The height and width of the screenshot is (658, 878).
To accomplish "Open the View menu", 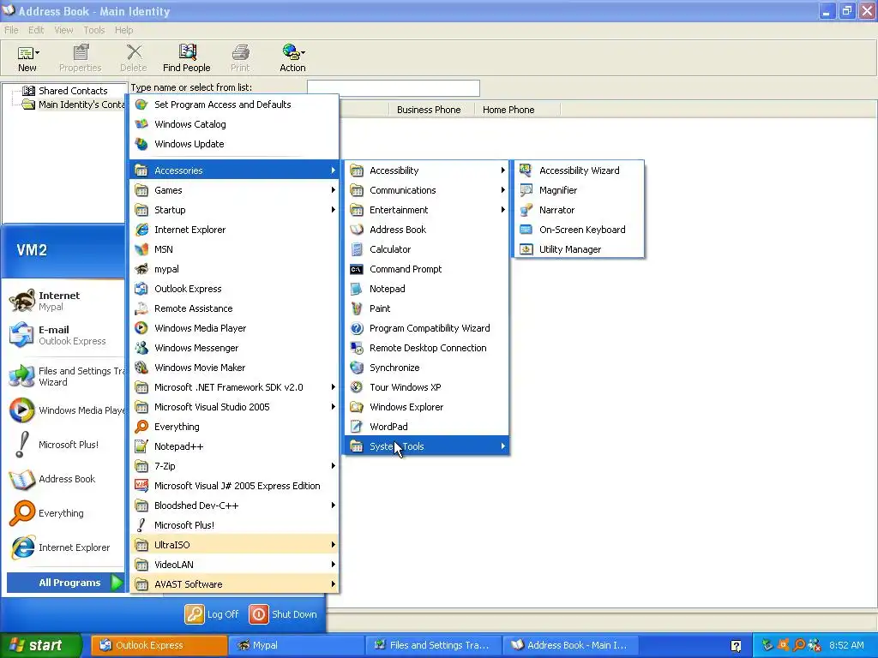I will 63,30.
